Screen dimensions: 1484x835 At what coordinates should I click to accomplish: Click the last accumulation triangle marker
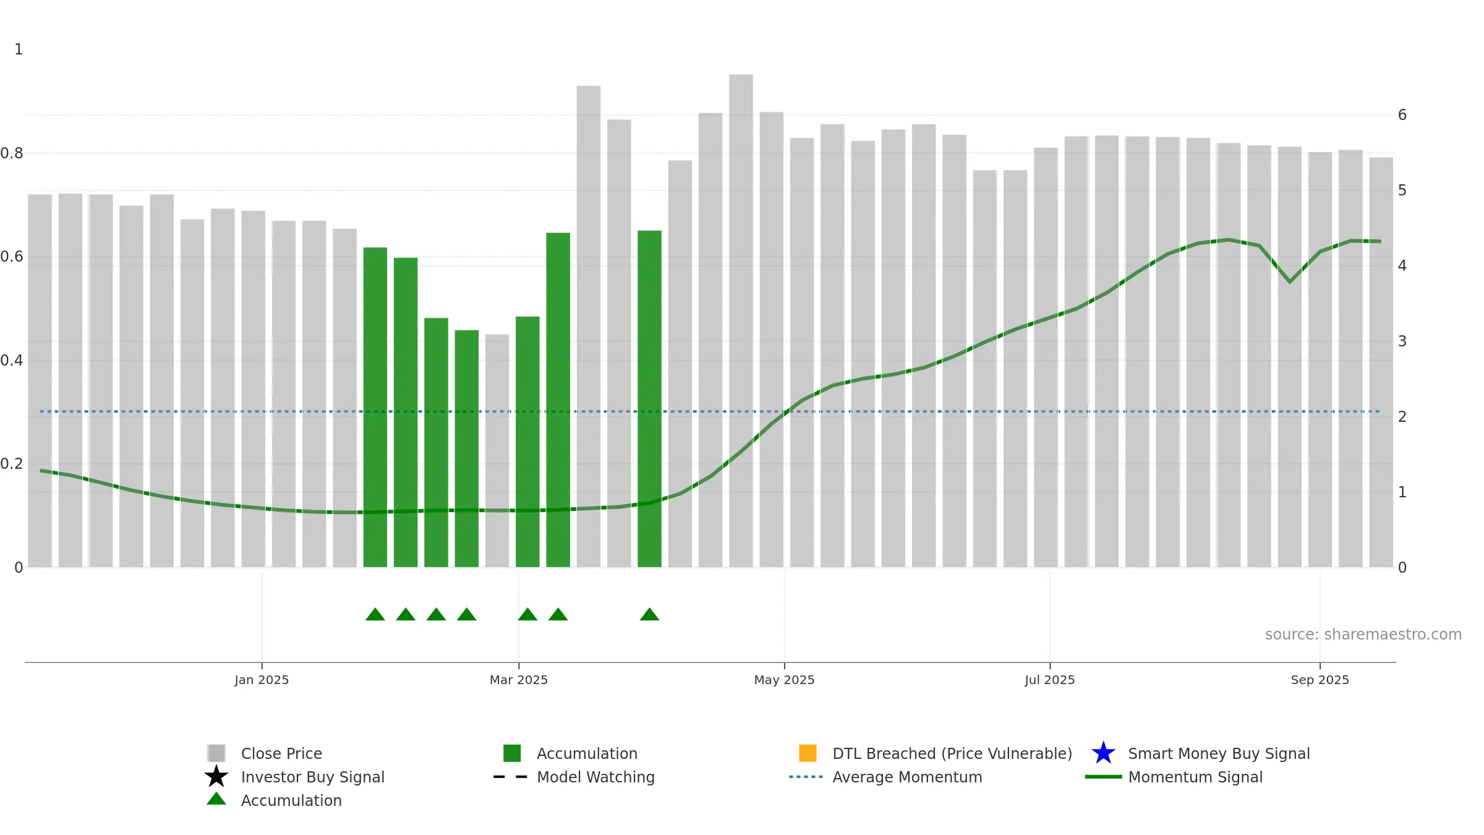coord(649,614)
